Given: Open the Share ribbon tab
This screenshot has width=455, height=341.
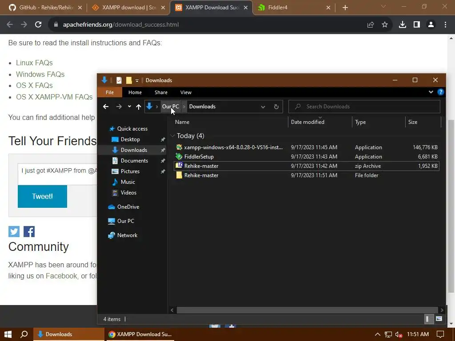Looking at the screenshot, I should coord(161,92).
